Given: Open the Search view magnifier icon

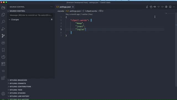Looking at the screenshot, I should pos(3,22).
